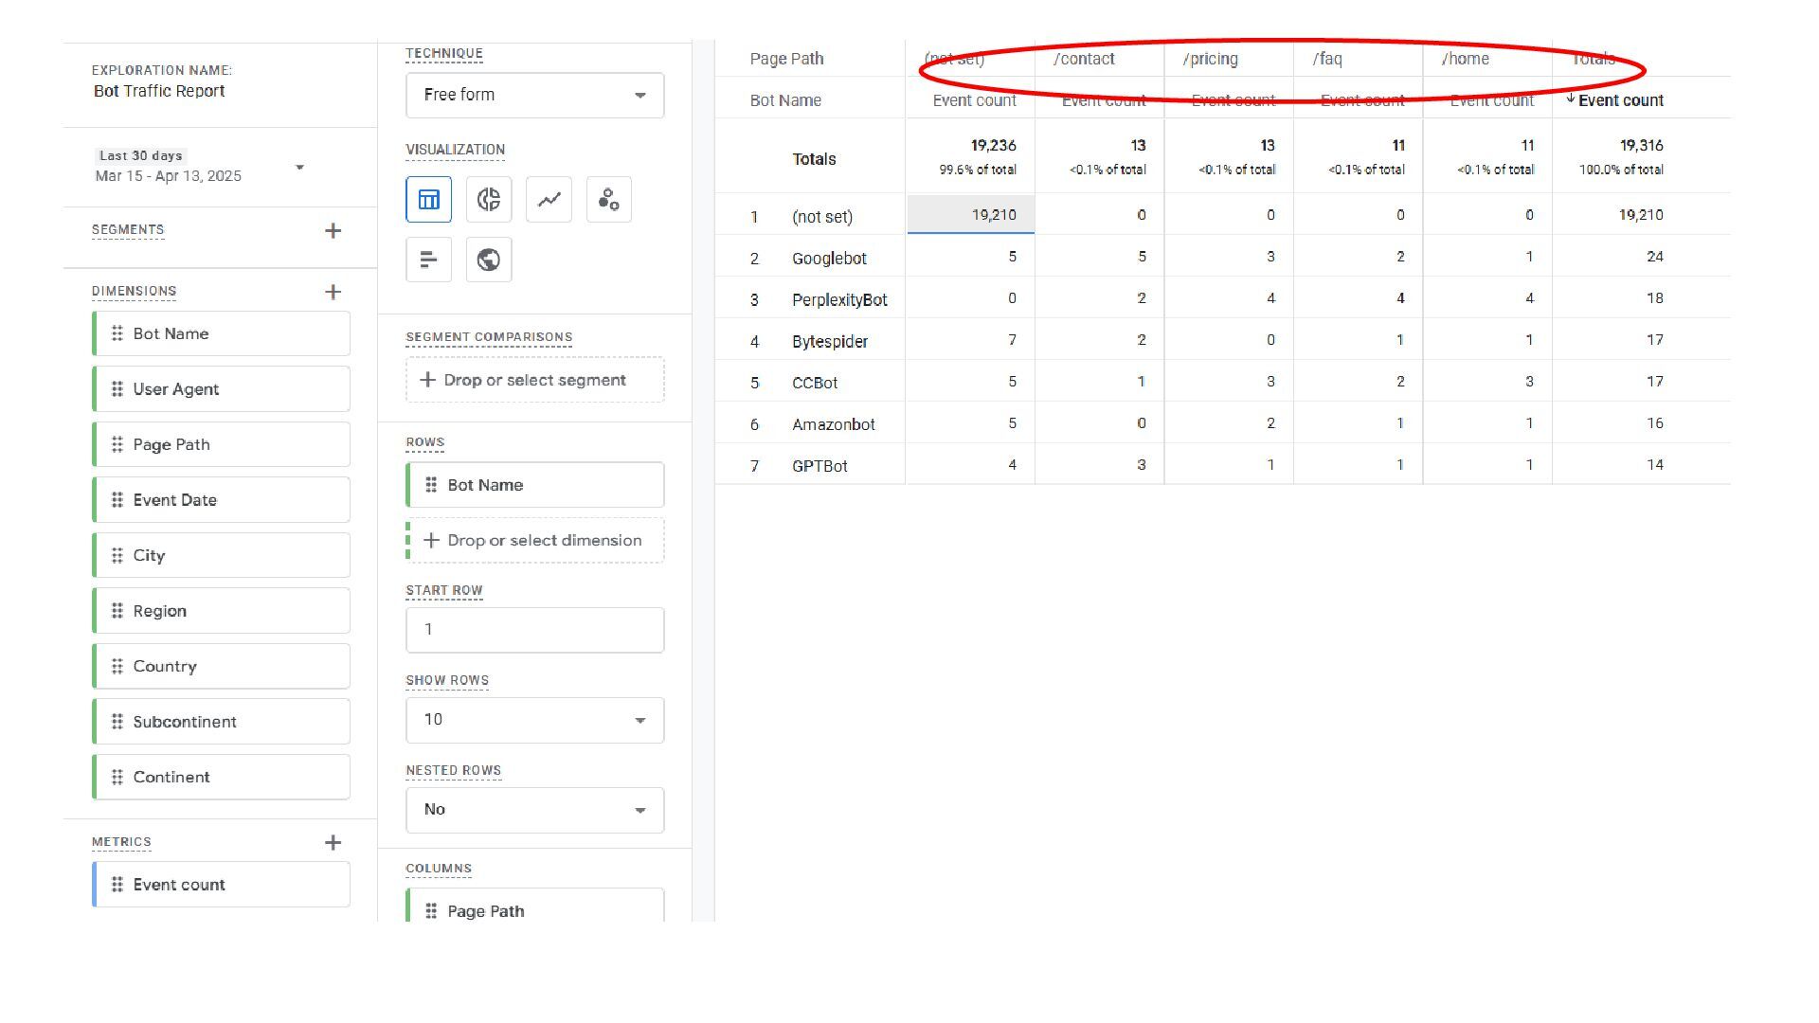This screenshot has width=1819, height=1023.
Task: Add a new segment with plus
Action: [333, 231]
